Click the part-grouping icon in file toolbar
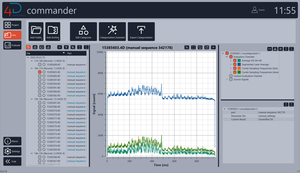The height and width of the screenshot is (173, 300). (x=35, y=47)
